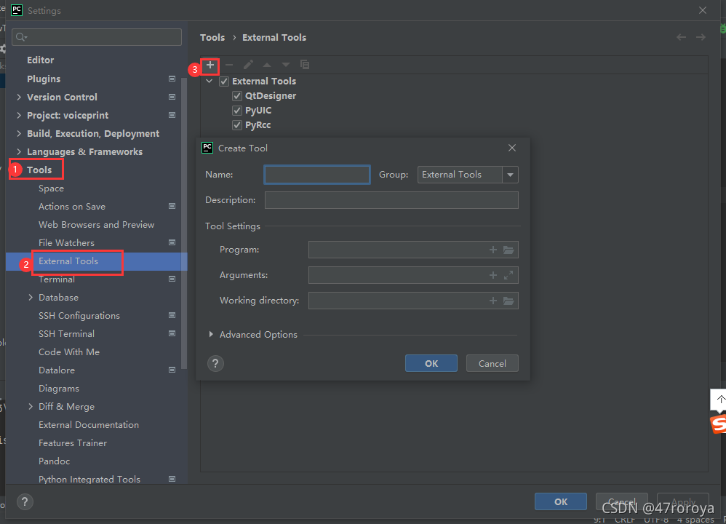Open help in the Create Tool dialog
The height and width of the screenshot is (524, 726).
click(x=215, y=364)
